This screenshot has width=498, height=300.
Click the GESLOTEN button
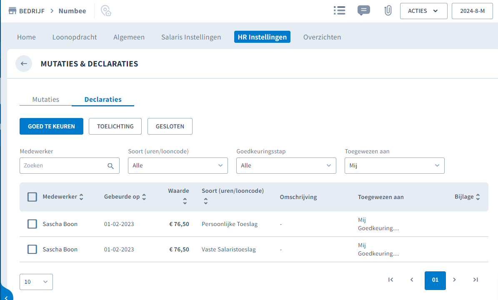pyautogui.click(x=170, y=126)
